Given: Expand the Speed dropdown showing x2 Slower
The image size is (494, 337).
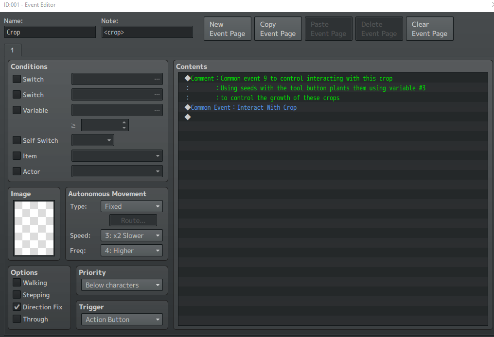Looking at the screenshot, I should click(x=132, y=236).
